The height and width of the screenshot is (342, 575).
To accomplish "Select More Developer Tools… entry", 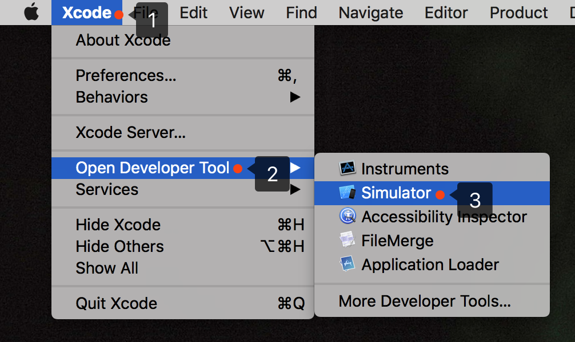I will click(x=424, y=301).
